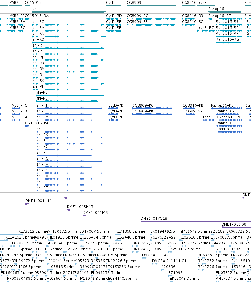
Task: Open the shi-RN transcript label
Action: [x=38, y=34]
